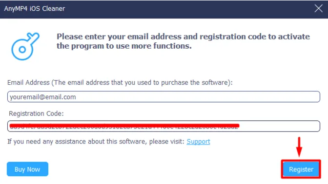The width and height of the screenshot is (328, 184).
Task: Open the Support link
Action: click(x=198, y=142)
